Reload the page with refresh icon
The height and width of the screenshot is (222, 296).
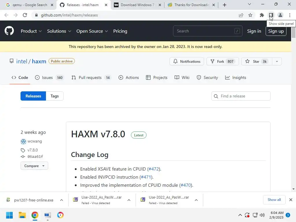[x=25, y=15]
